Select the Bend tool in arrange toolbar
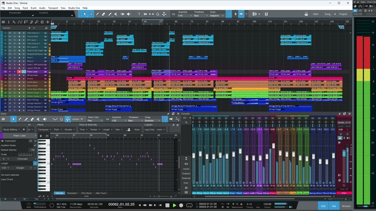The height and width of the screenshot is (211, 376). [x=122, y=14]
